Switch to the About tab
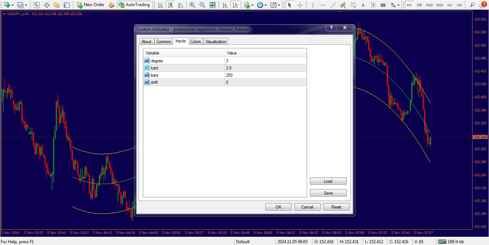The width and height of the screenshot is (489, 245). click(x=147, y=42)
